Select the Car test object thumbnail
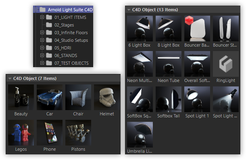The height and width of the screenshot is (160, 246). [x=50, y=97]
